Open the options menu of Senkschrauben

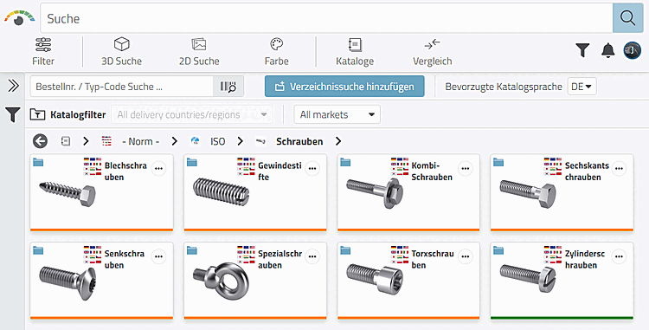tap(159, 256)
